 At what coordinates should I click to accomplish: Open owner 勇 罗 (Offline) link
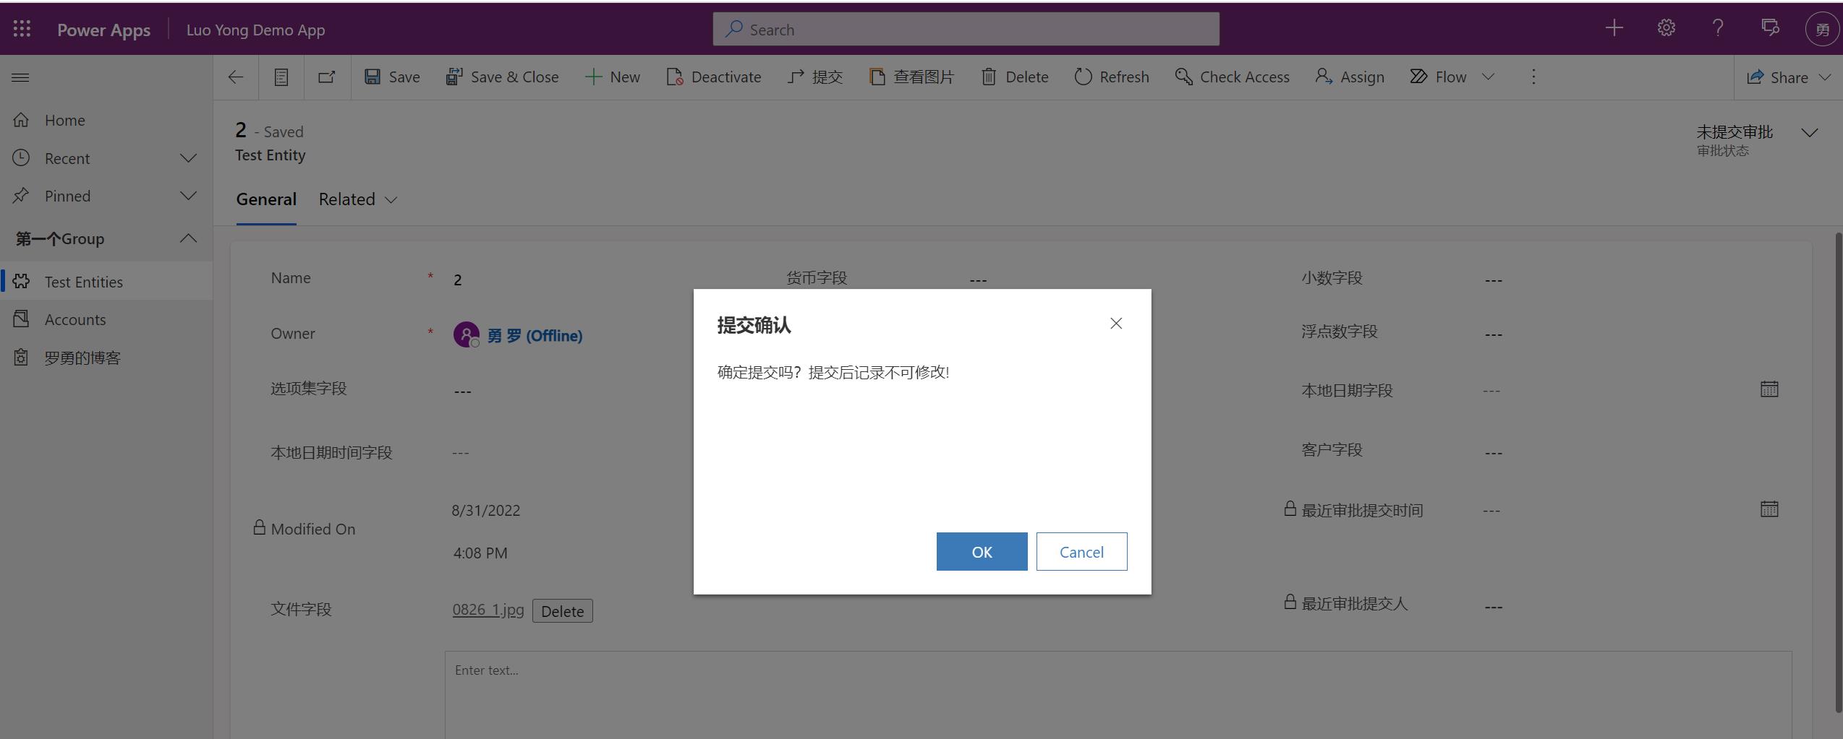535,336
